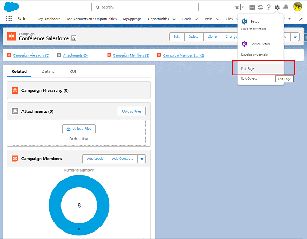
Task: Click the Add Leads button
Action: point(95,159)
